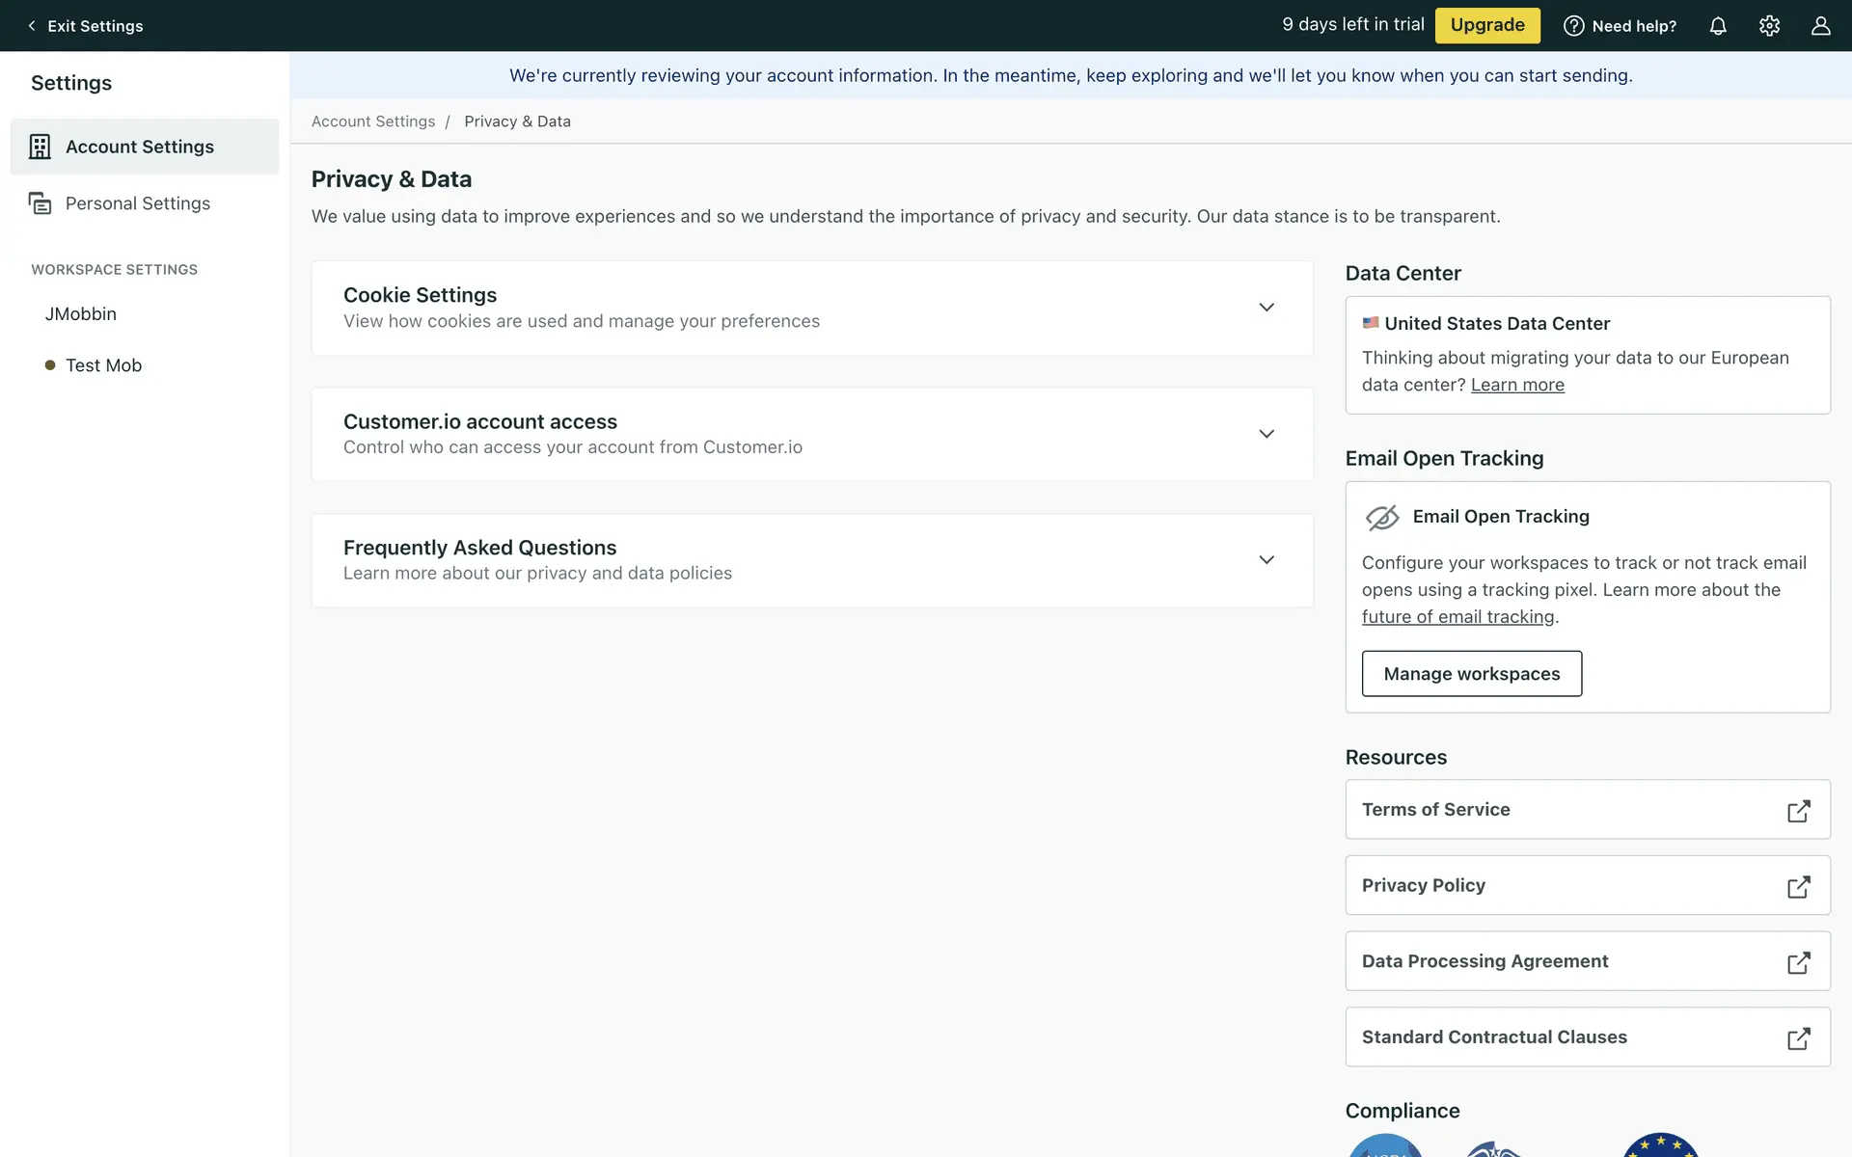Go back via Exit Settings
This screenshot has height=1157, width=1852.
85,26
